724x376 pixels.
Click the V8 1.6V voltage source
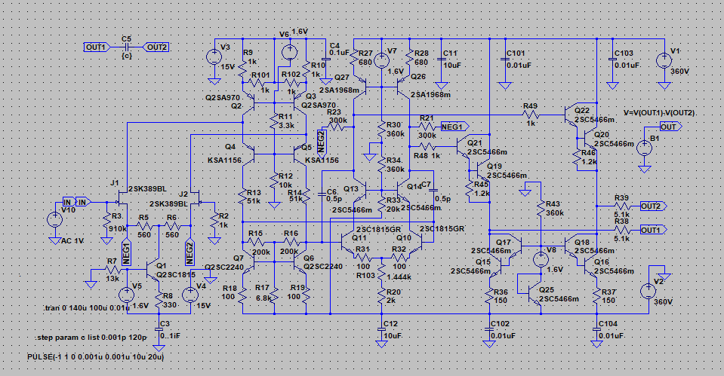[x=540, y=260]
